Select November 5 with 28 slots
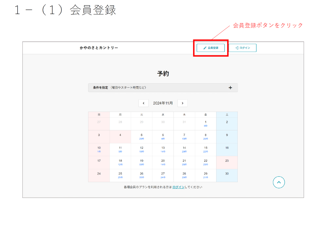327x231 pixels. click(142, 136)
